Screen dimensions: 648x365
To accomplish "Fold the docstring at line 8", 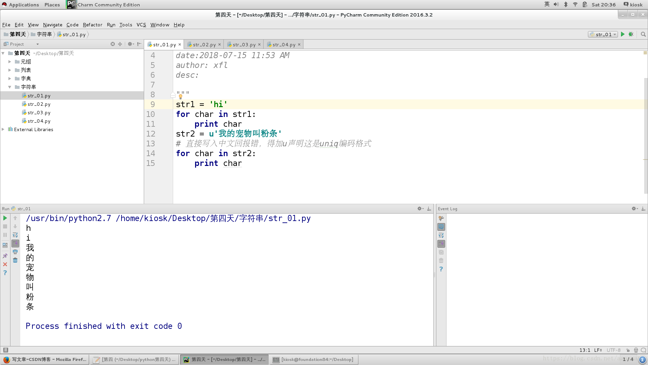I will click(173, 95).
